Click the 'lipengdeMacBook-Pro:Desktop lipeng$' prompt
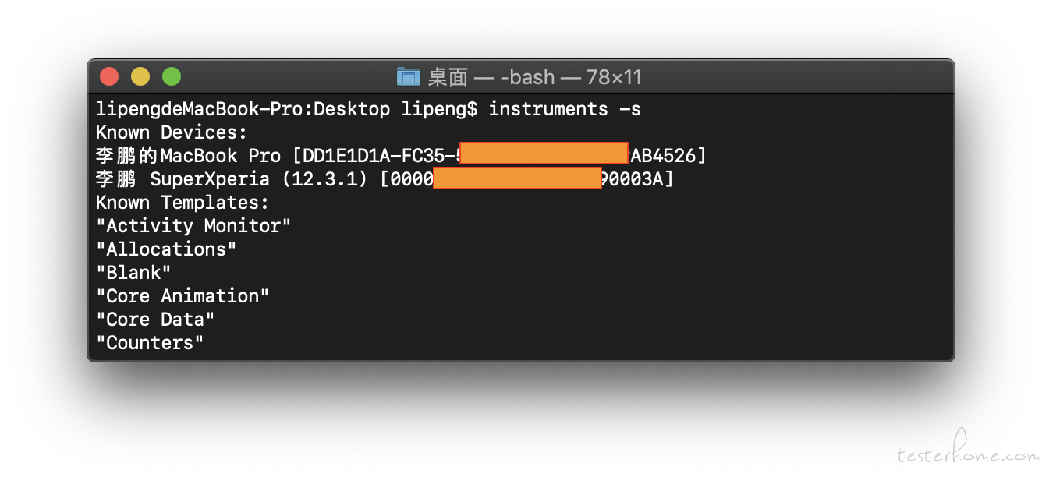1042x477 pixels. point(286,109)
